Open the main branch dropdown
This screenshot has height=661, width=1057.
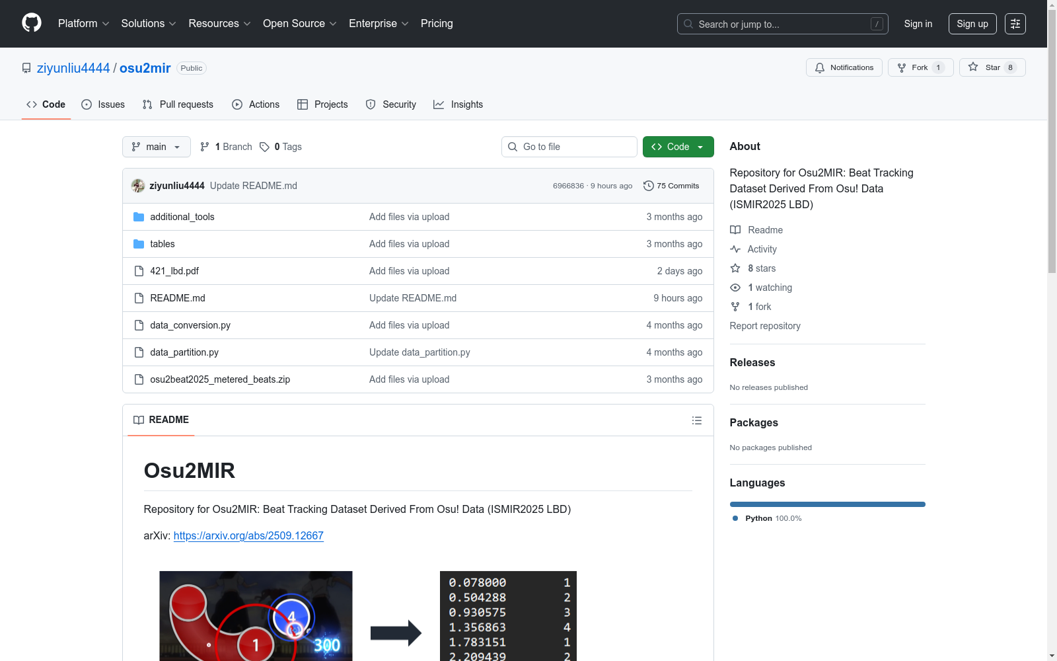(156, 147)
